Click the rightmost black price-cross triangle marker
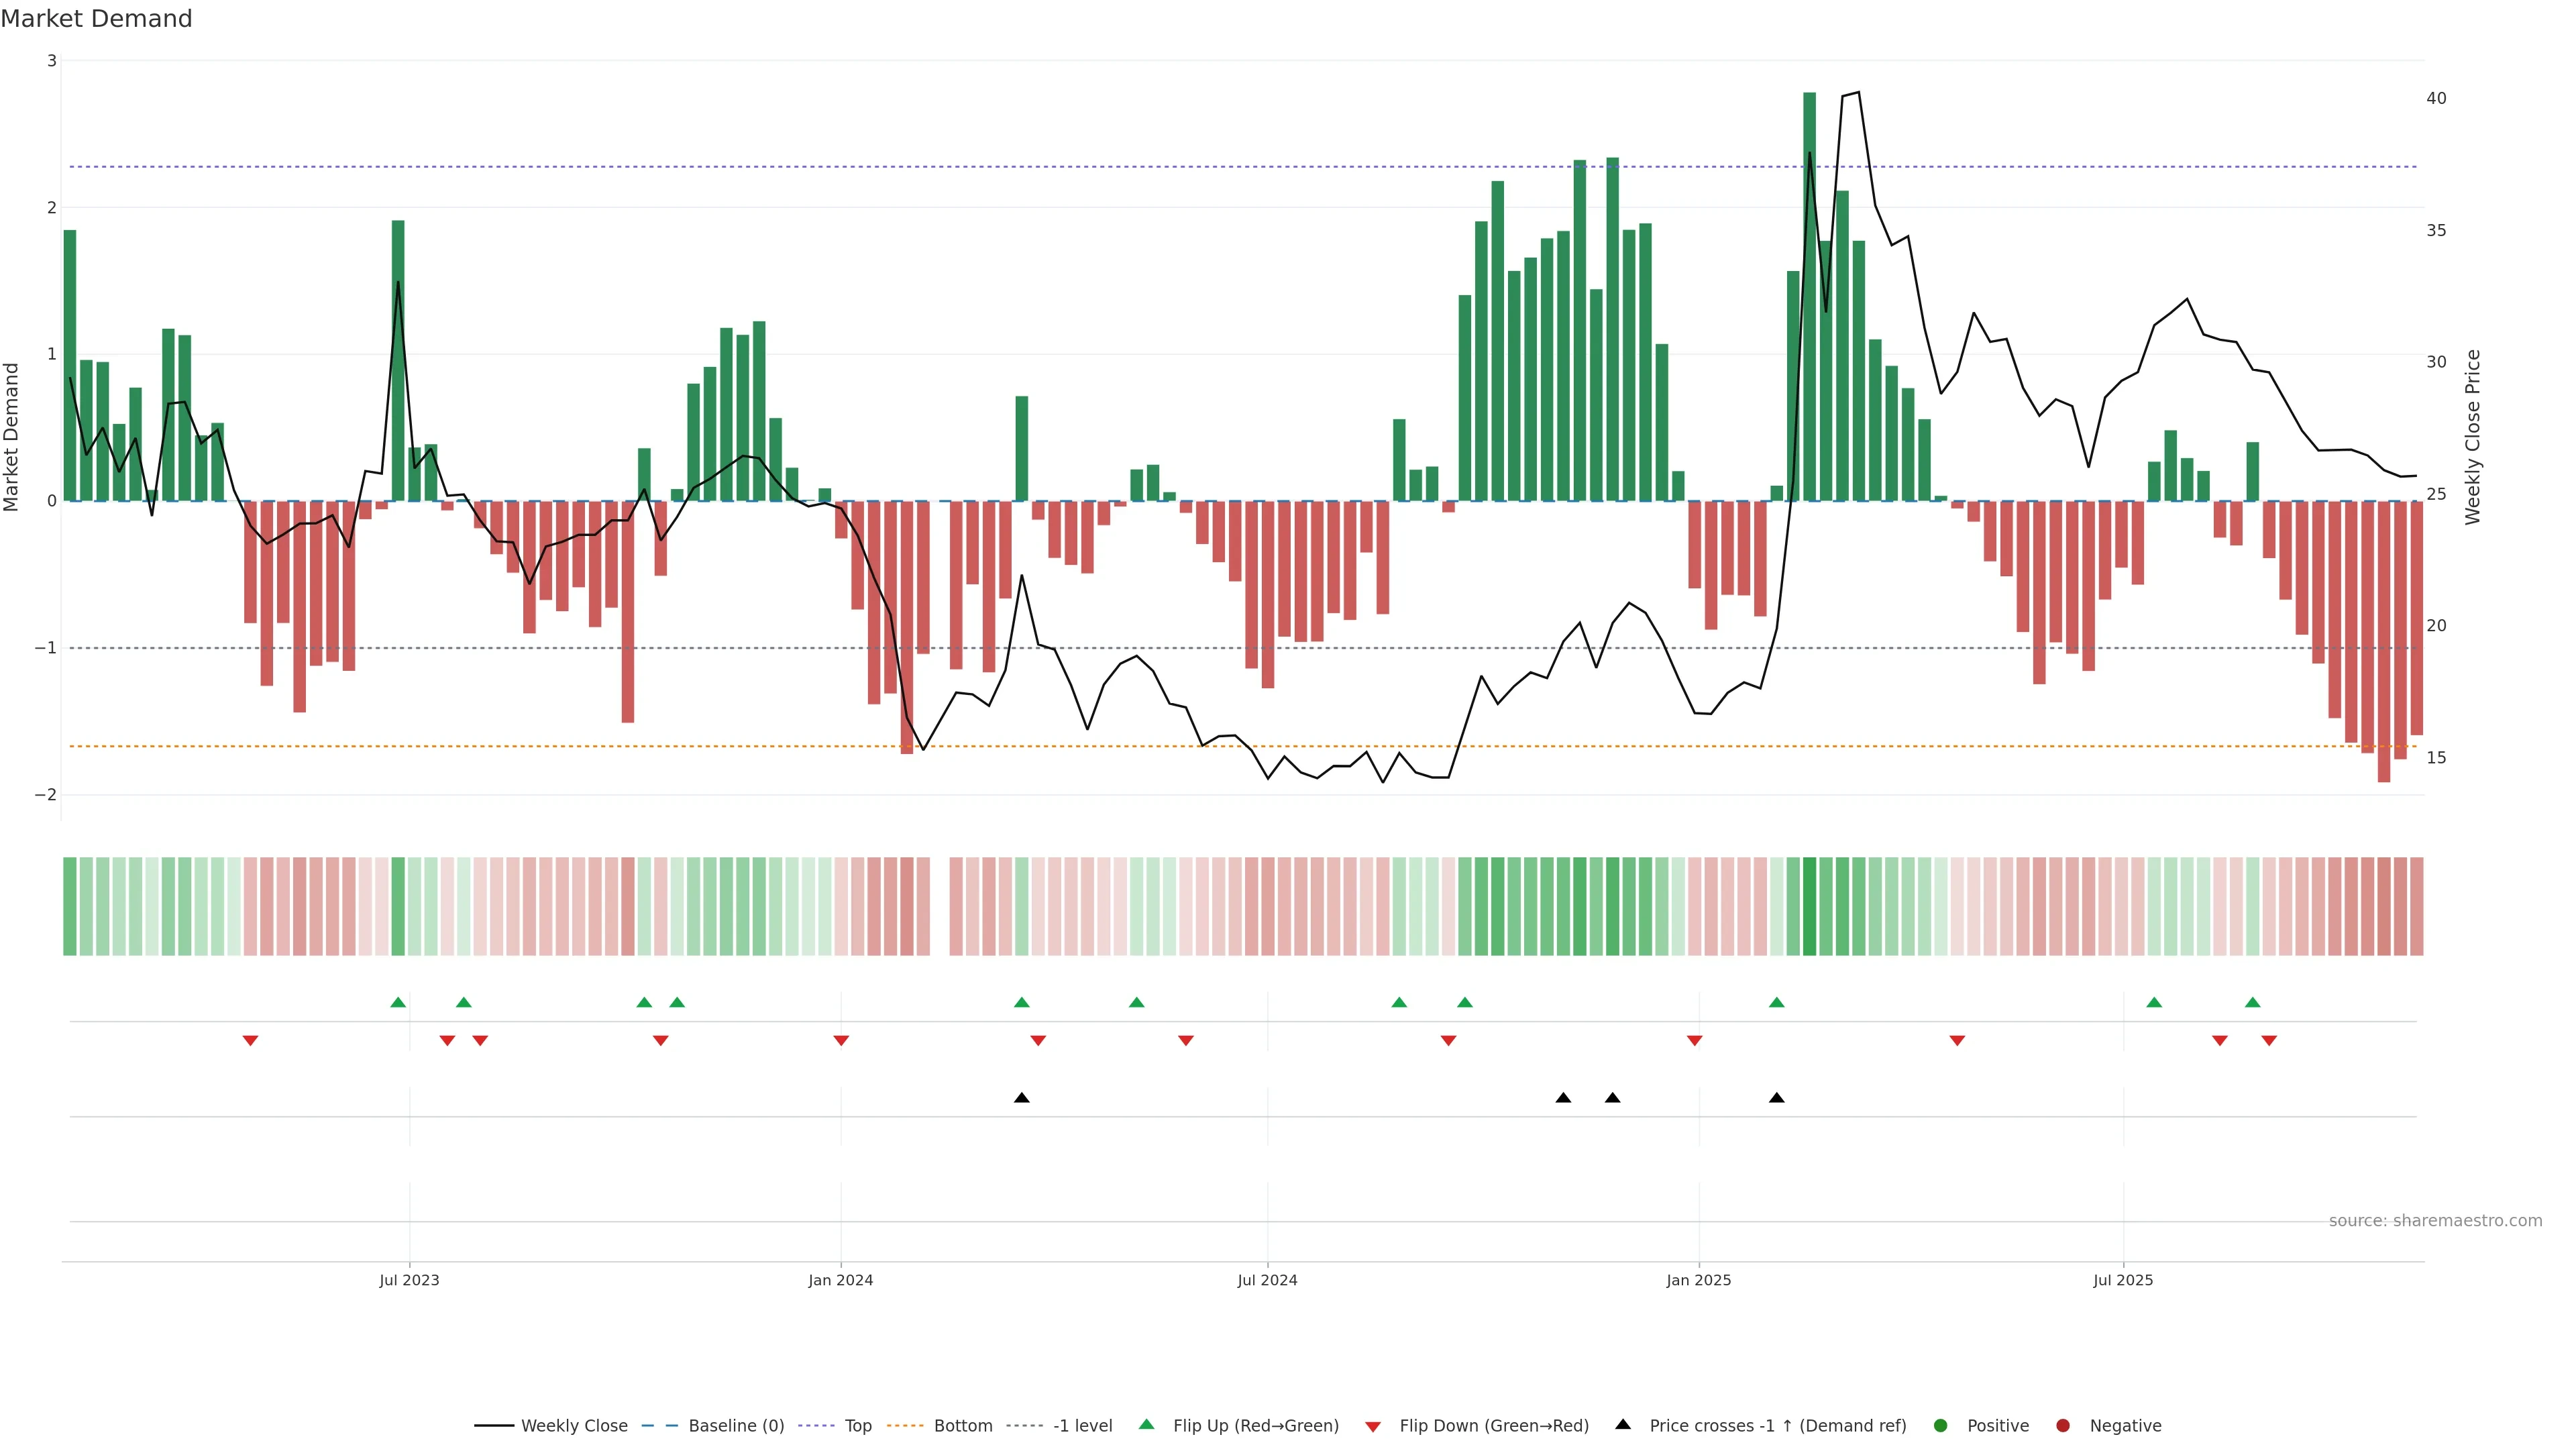Screen dimensions: 2576x1449 point(1776,1098)
